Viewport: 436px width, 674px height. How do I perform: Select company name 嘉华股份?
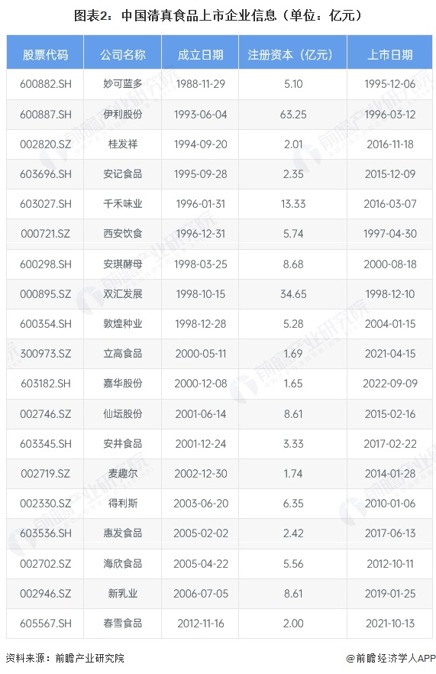122,384
